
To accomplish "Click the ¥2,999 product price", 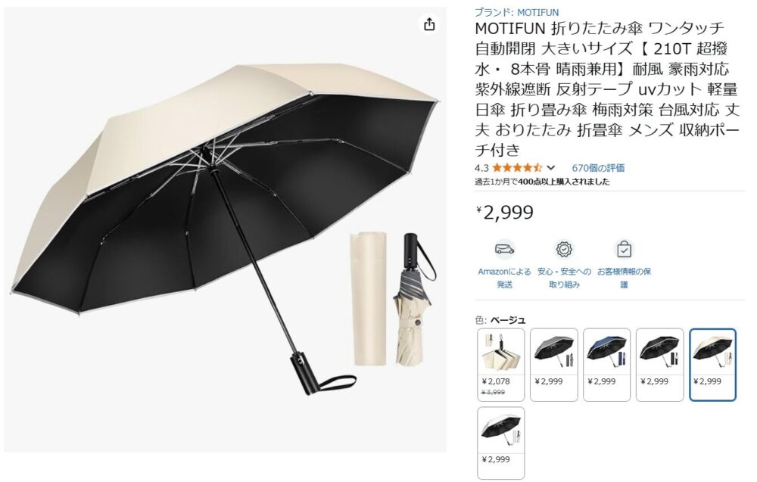I will click(505, 213).
